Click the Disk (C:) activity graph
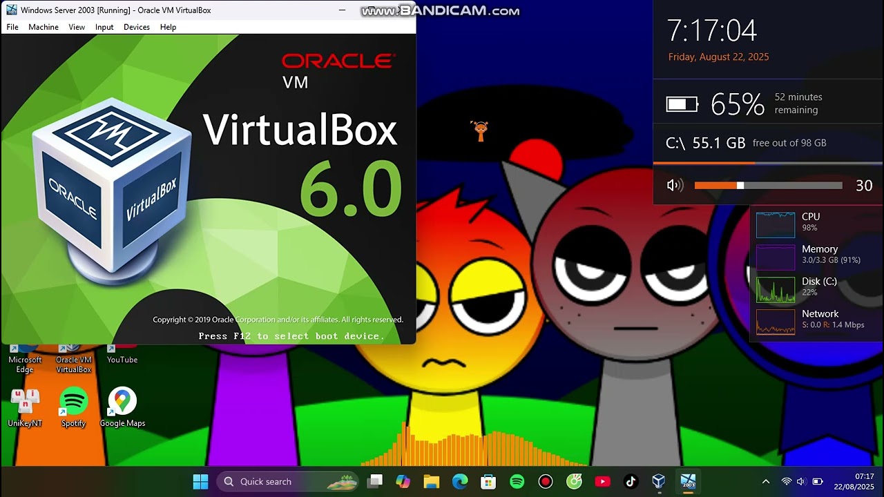 [x=776, y=290]
